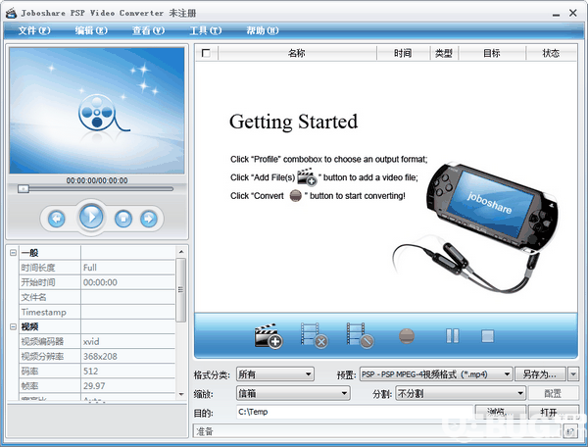Click the 准备 status bar text
Screen dimensions: 588x447
coord(205,431)
